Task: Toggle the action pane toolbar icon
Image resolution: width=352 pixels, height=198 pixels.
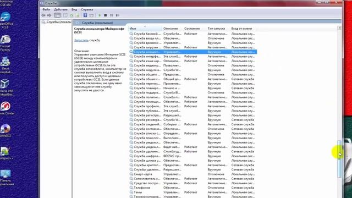Action: click(x=91, y=15)
